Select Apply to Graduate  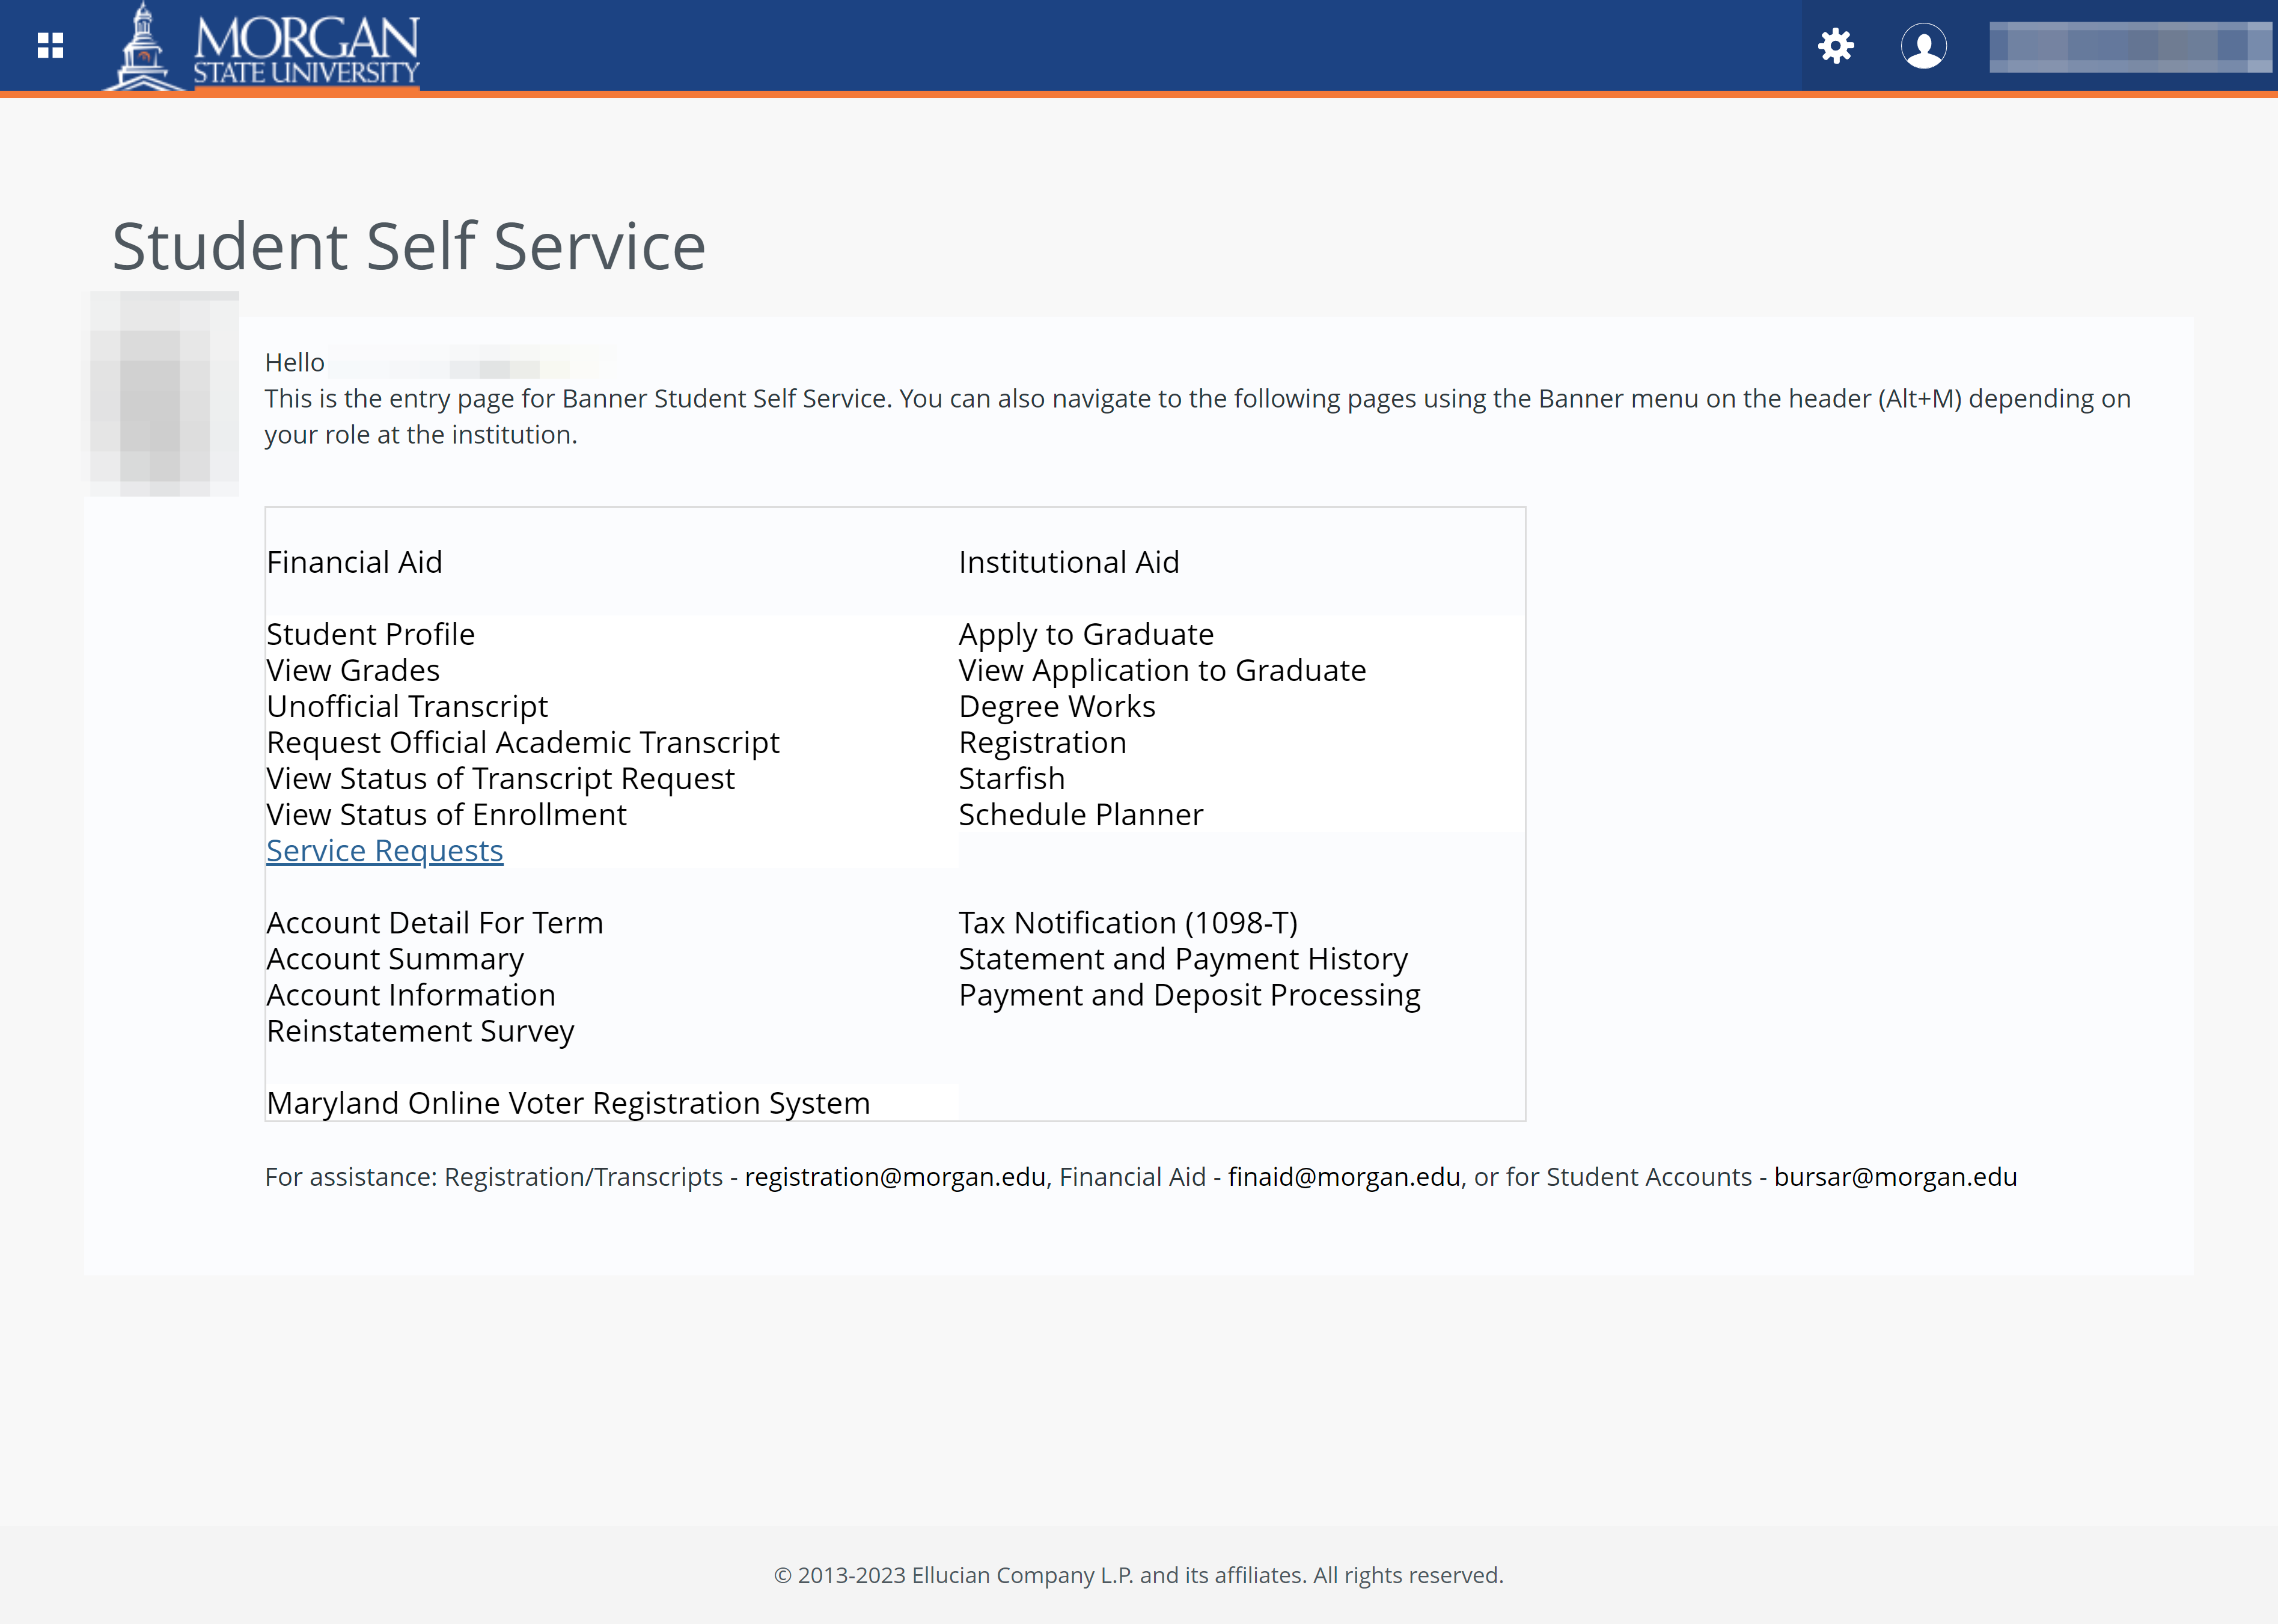coord(1086,634)
